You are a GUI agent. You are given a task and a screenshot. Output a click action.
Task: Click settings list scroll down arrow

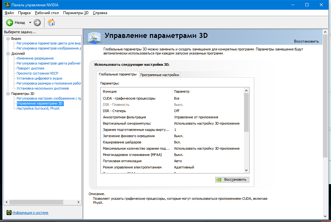[x=246, y=170]
